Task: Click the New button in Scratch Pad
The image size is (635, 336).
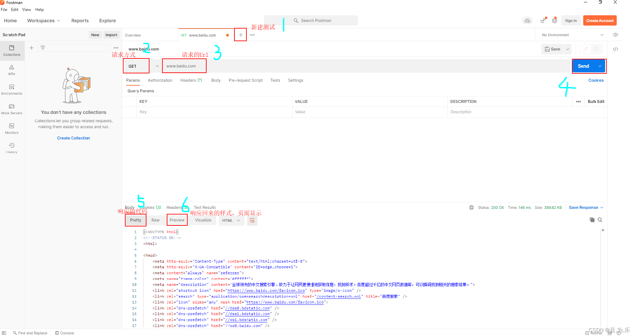Action: (x=95, y=35)
